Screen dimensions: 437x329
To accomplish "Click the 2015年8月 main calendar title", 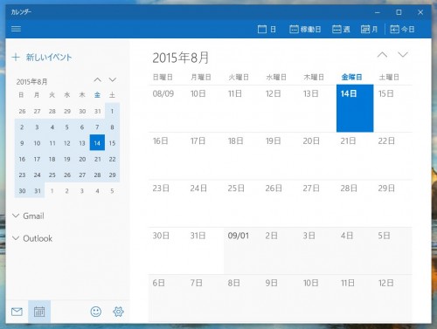I will point(181,58).
